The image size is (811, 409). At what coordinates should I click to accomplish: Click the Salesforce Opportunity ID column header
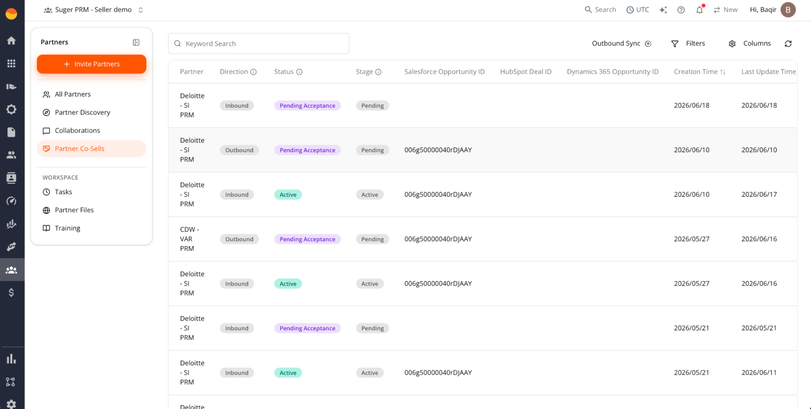tap(444, 72)
